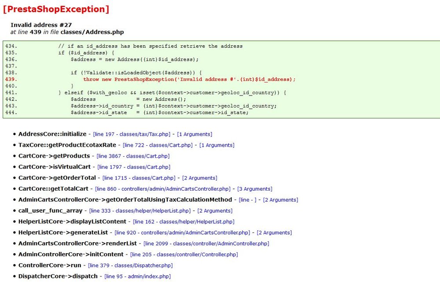Open line 920 AdminCartsController.php link
The height and width of the screenshot is (284, 440).
pos(183,233)
